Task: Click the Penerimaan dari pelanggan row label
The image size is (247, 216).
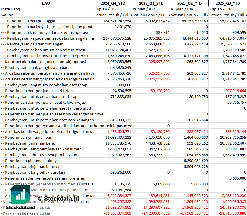Action: pos(32,21)
